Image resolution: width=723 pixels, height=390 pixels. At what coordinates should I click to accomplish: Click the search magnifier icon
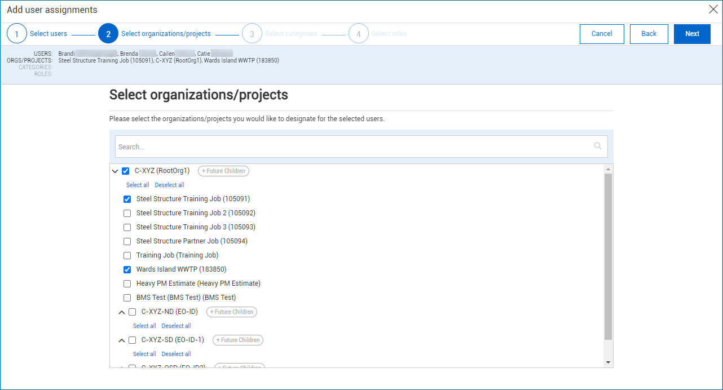tap(597, 145)
